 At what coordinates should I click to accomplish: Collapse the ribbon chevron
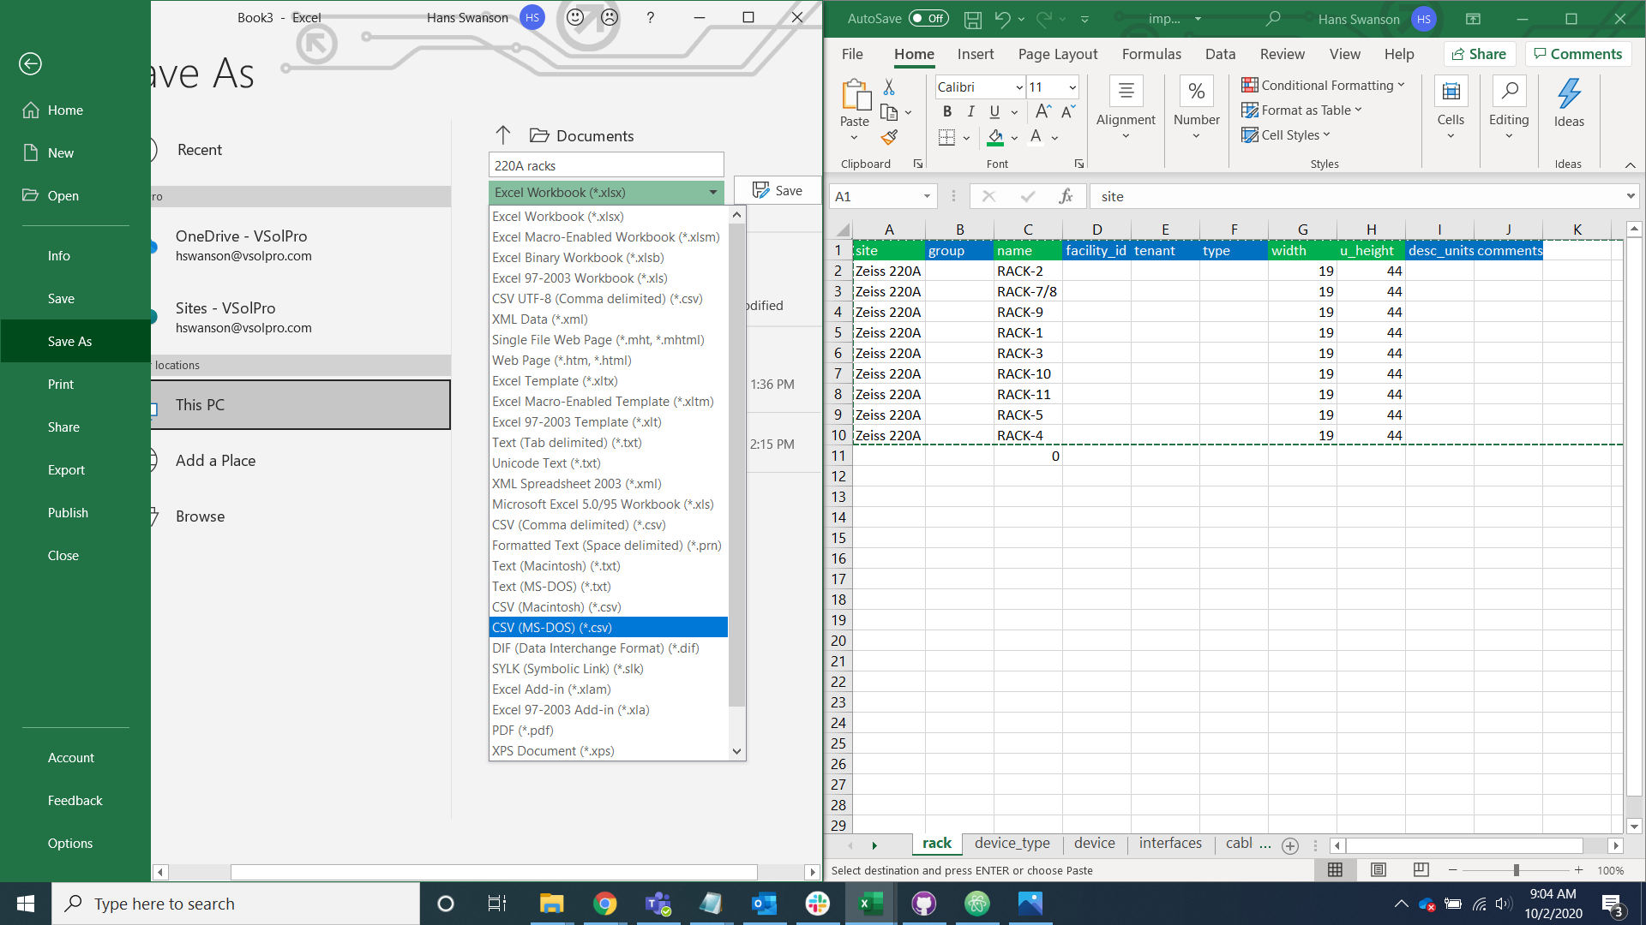pos(1630,164)
